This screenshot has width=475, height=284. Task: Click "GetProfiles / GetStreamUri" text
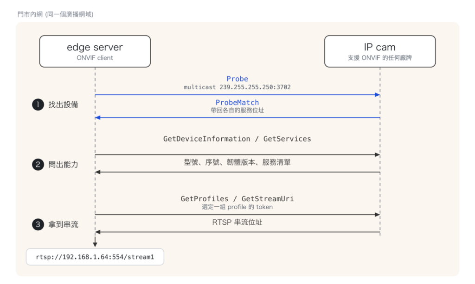[237, 198]
